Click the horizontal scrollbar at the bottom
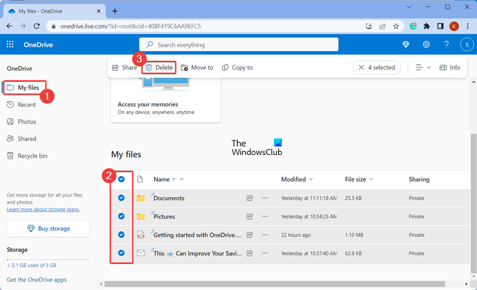Viewport: 477px width, 290px height. click(x=275, y=285)
